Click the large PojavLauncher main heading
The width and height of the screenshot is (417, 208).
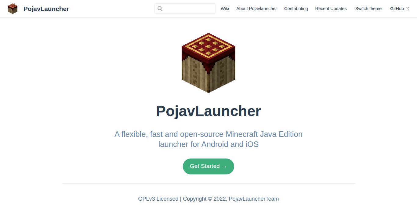[x=209, y=111]
